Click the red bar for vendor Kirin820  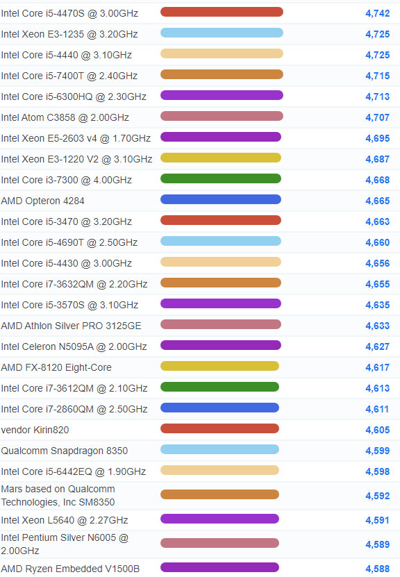coord(219,428)
